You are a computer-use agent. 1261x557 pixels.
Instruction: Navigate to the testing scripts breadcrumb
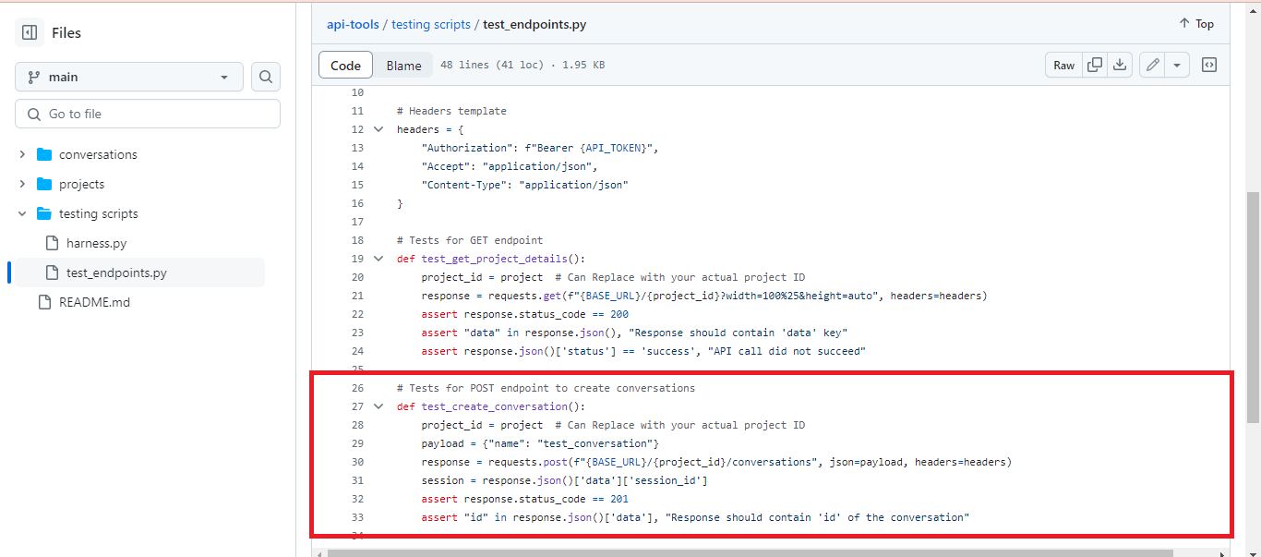pyautogui.click(x=431, y=23)
